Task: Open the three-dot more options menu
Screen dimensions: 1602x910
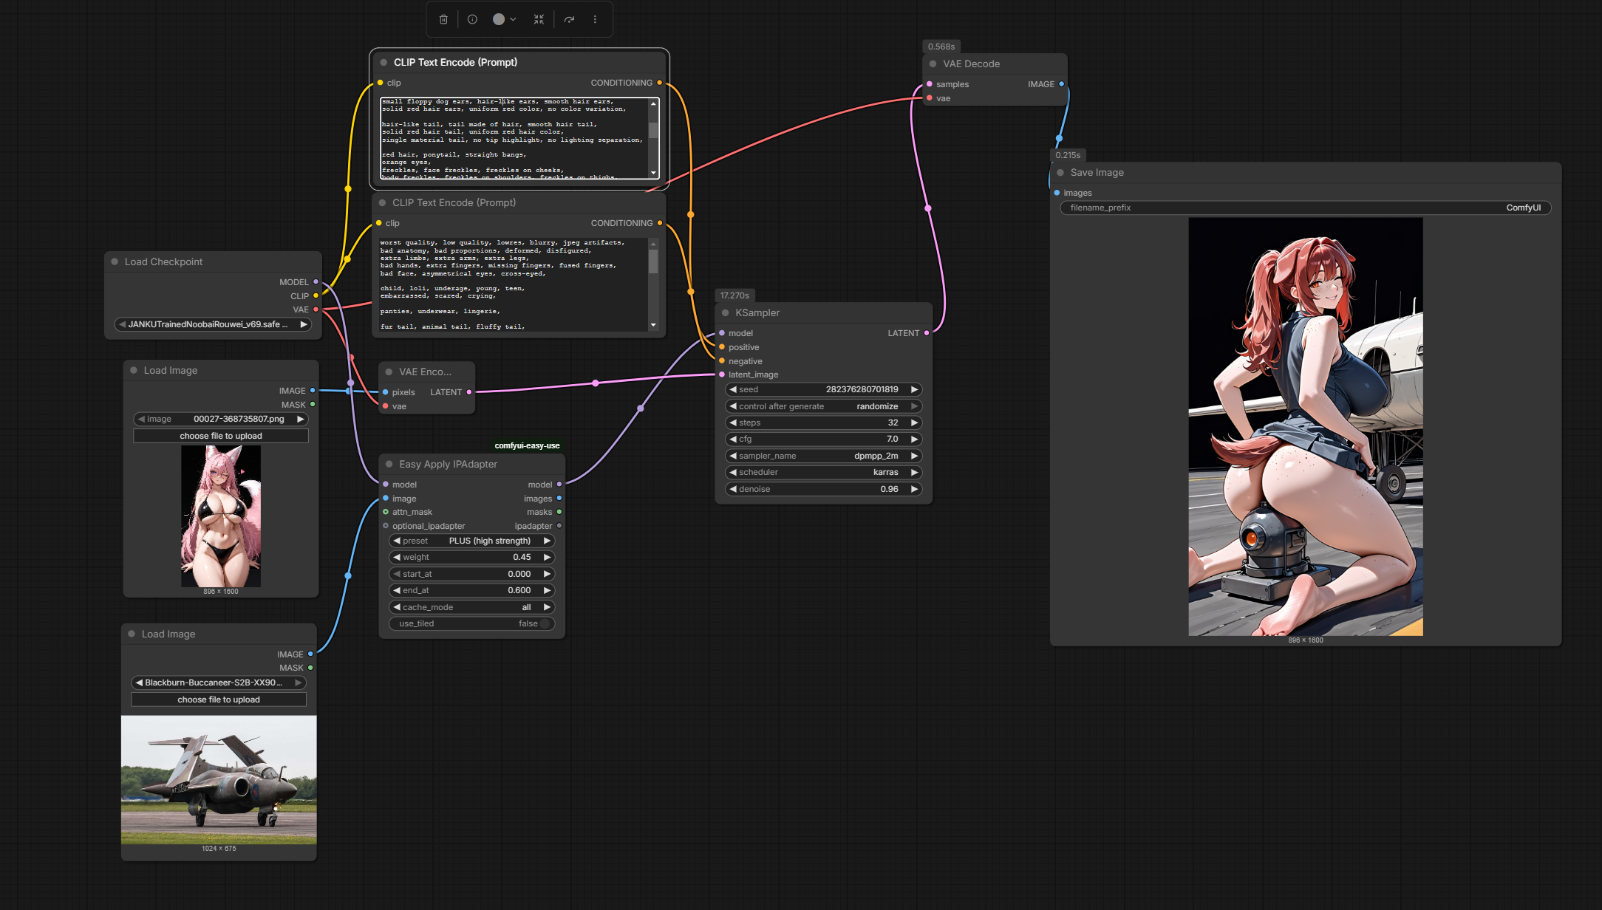Action: point(595,19)
